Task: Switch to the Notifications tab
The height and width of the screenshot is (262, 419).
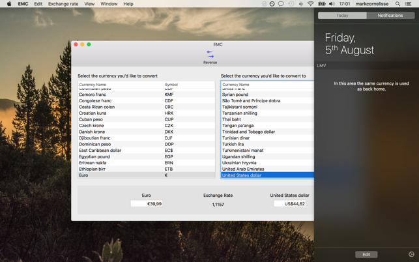Action: [390, 16]
